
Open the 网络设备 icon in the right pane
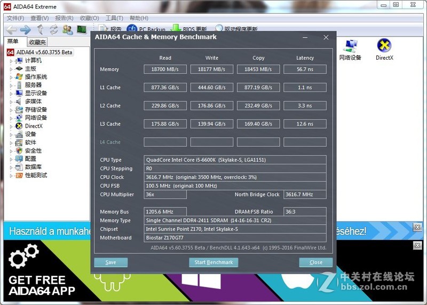coord(350,50)
